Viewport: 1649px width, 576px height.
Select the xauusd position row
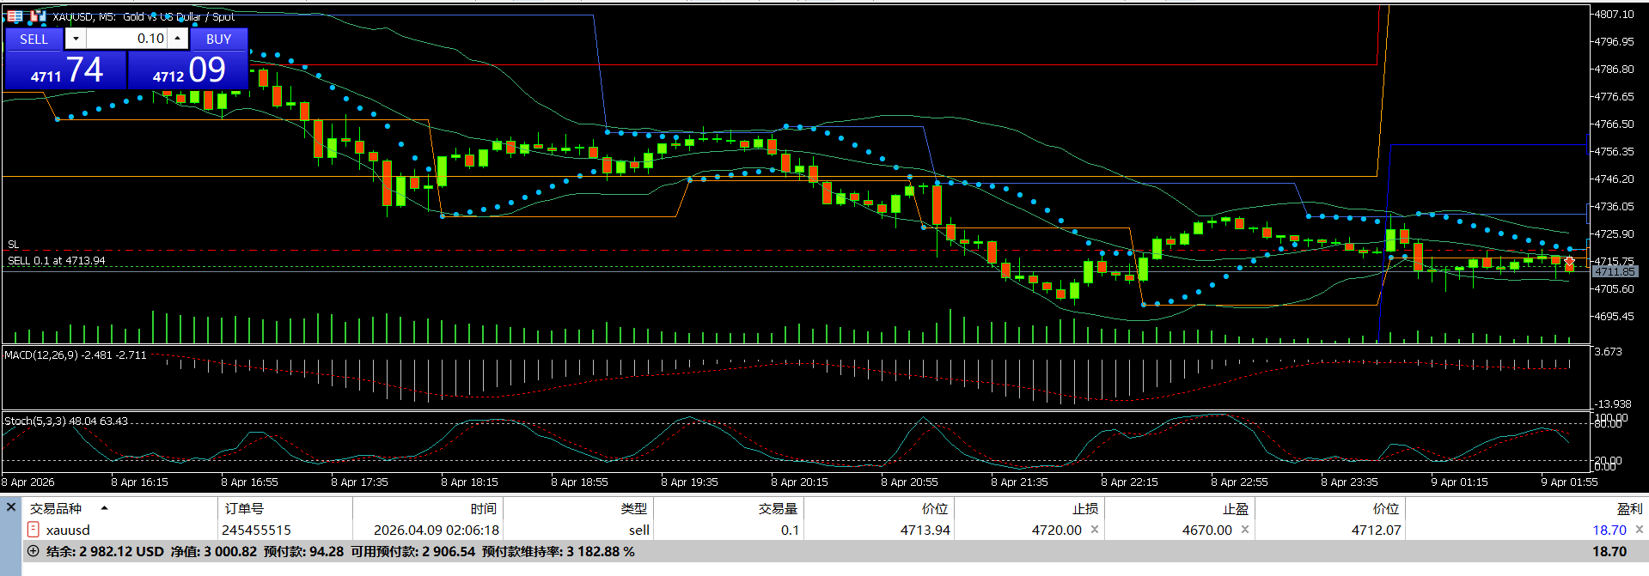(x=834, y=530)
